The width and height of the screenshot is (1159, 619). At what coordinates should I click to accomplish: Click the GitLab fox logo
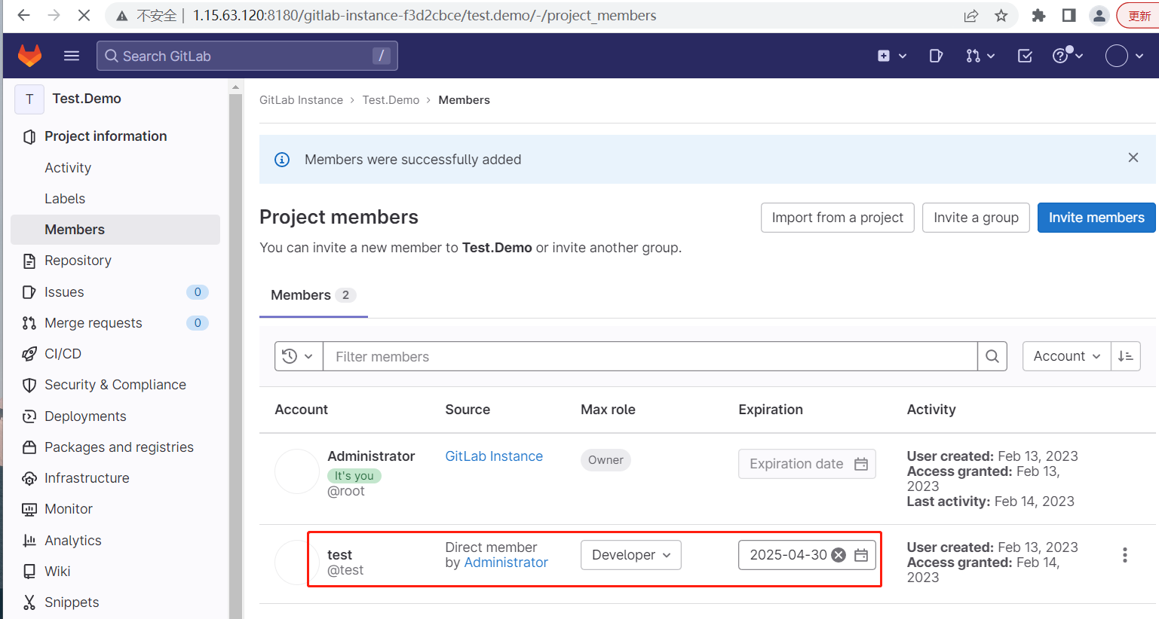tap(29, 56)
